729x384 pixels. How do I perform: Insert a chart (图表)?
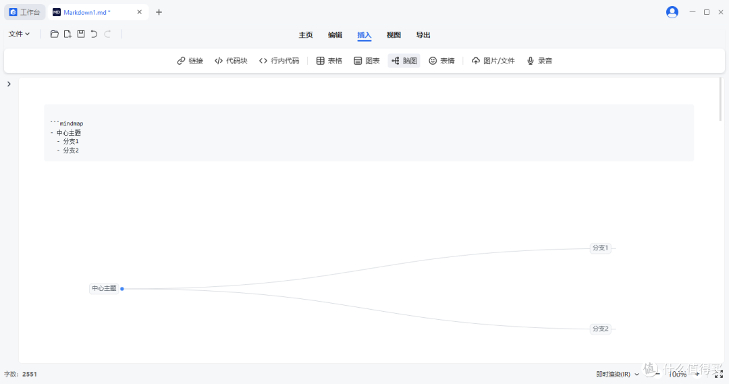point(367,61)
